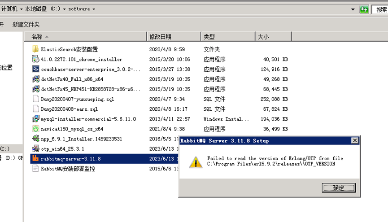
Task: Click software in the address breadcrumb
Action: (x=79, y=9)
